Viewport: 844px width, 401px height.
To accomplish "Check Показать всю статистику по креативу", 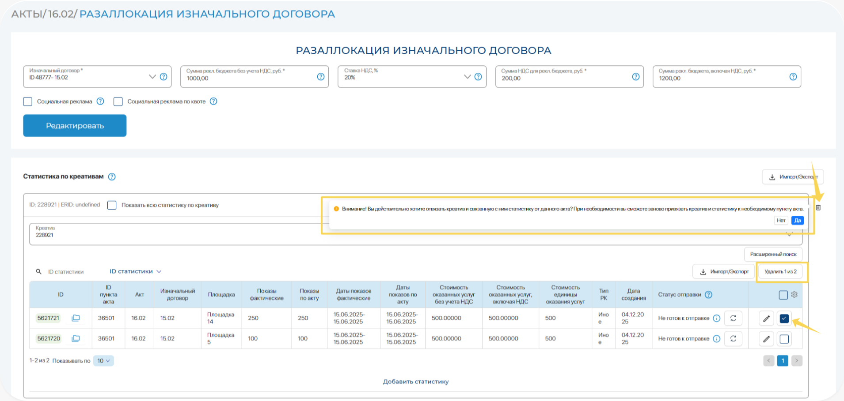I will (x=112, y=205).
